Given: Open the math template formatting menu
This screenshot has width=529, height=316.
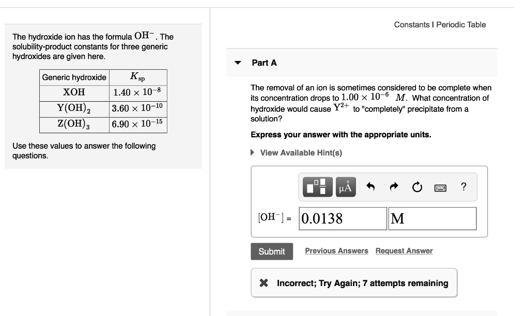Looking at the screenshot, I should pos(317,186).
